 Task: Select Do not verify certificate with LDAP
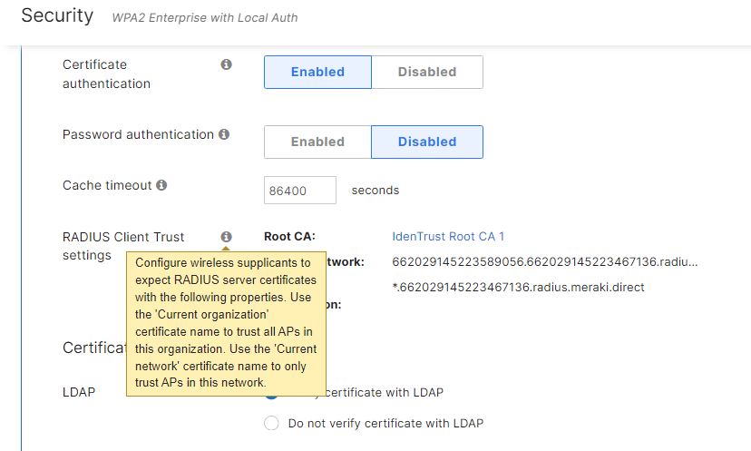(271, 423)
